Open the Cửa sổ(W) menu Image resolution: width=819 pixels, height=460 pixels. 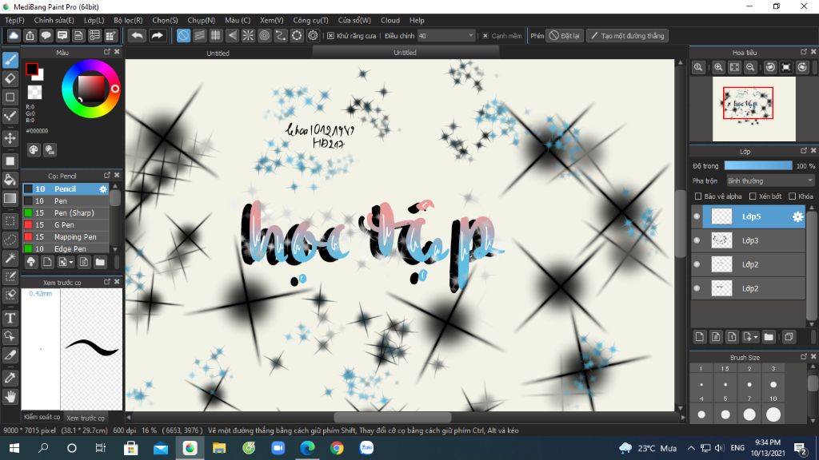coord(354,20)
